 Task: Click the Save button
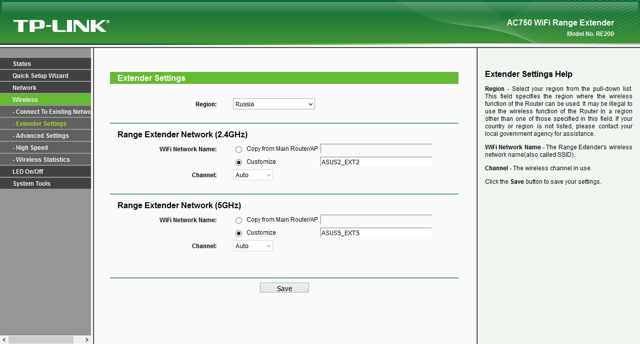(284, 288)
